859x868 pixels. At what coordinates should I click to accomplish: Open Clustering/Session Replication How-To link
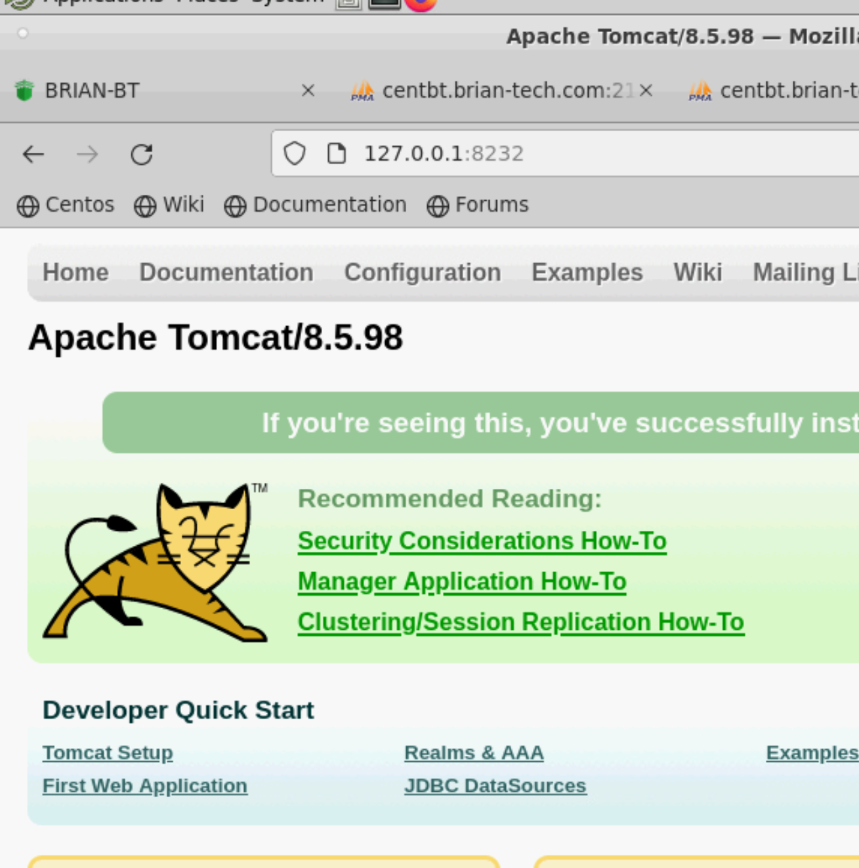[x=521, y=622]
